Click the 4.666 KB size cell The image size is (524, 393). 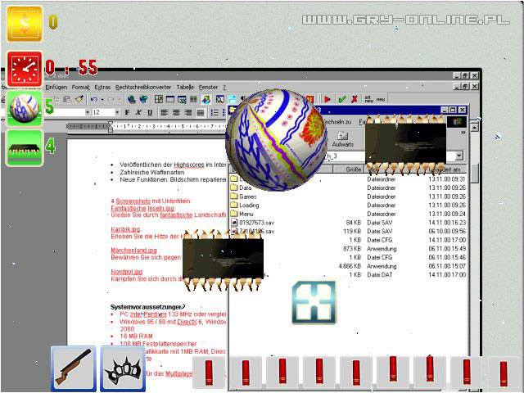pyautogui.click(x=350, y=266)
